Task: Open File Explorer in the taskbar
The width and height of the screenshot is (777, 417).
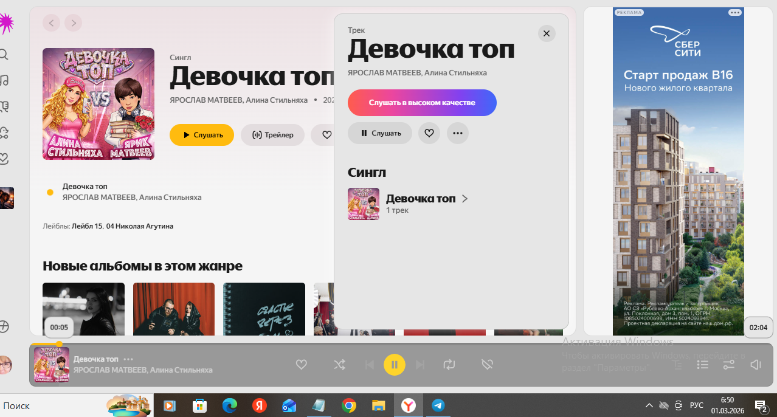Action: tap(378, 405)
